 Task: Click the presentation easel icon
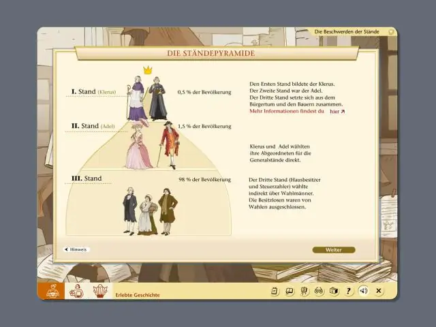[304, 291]
